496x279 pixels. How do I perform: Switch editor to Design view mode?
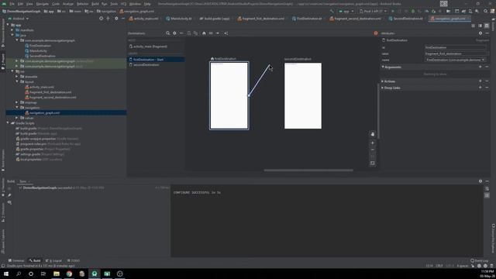pos(487,26)
